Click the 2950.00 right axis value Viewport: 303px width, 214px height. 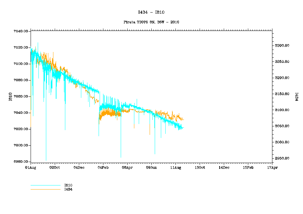[x=282, y=158]
